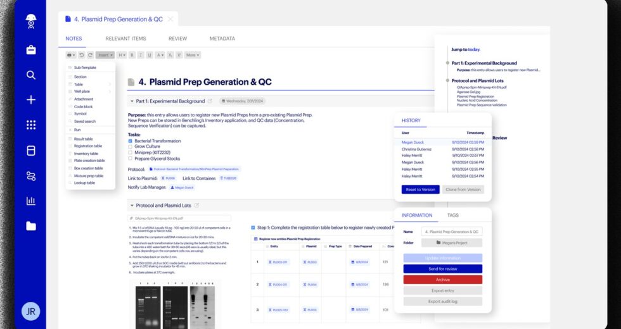The height and width of the screenshot is (329, 621).
Task: Expand the Well plate submenu arrow
Action: tap(110, 92)
